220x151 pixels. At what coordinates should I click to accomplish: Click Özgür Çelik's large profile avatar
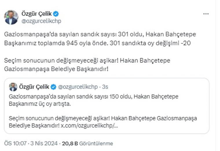11,17
